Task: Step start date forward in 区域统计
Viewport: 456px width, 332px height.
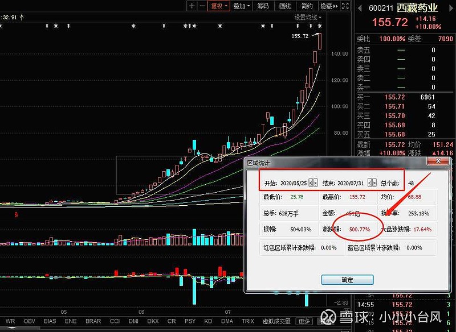Action: [x=315, y=183]
